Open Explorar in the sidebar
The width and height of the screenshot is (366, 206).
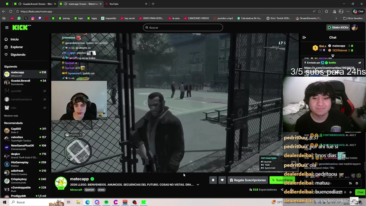17,47
